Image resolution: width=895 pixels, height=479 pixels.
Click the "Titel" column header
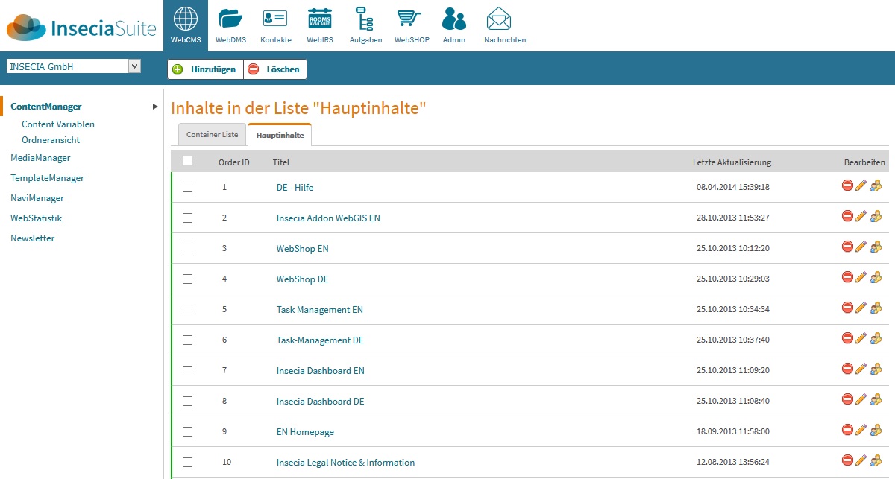(x=281, y=162)
